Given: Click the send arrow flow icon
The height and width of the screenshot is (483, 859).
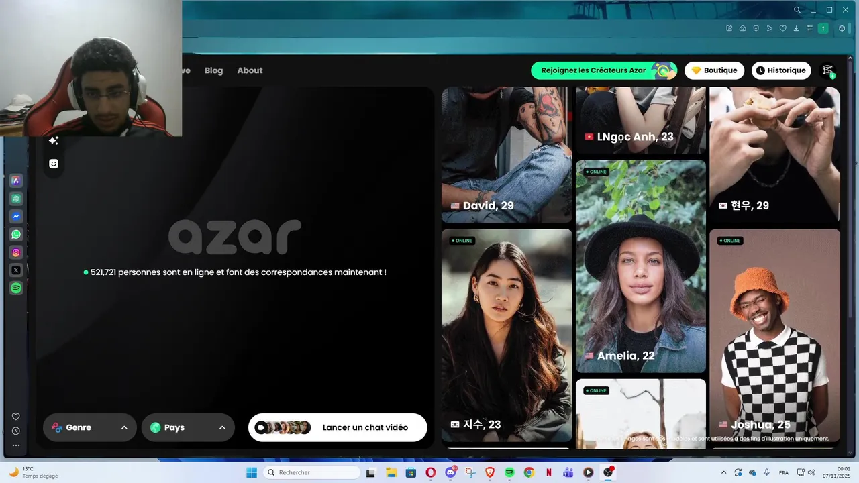Looking at the screenshot, I should [x=769, y=28].
